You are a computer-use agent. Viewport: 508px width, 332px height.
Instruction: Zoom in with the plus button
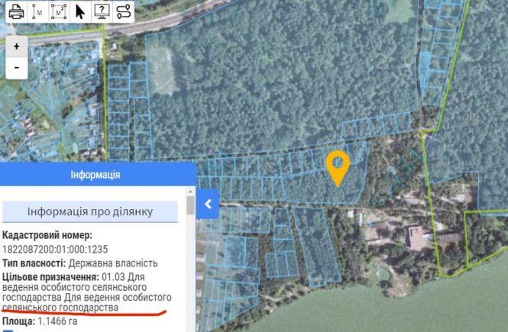point(17,47)
